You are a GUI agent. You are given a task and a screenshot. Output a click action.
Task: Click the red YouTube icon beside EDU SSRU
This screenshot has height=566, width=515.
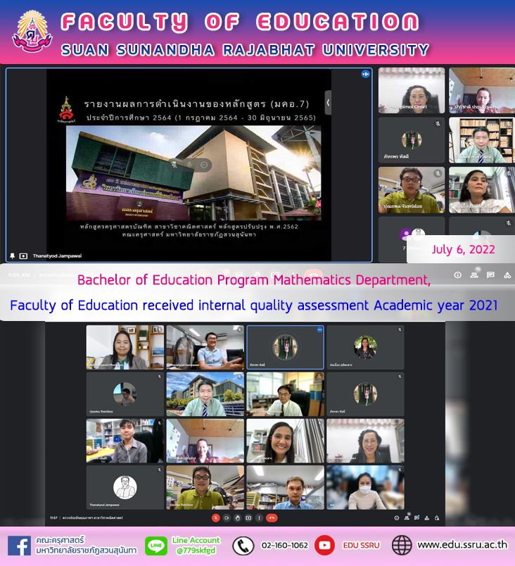[324, 545]
